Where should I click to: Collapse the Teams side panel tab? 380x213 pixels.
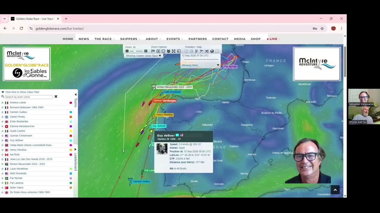pos(75,101)
